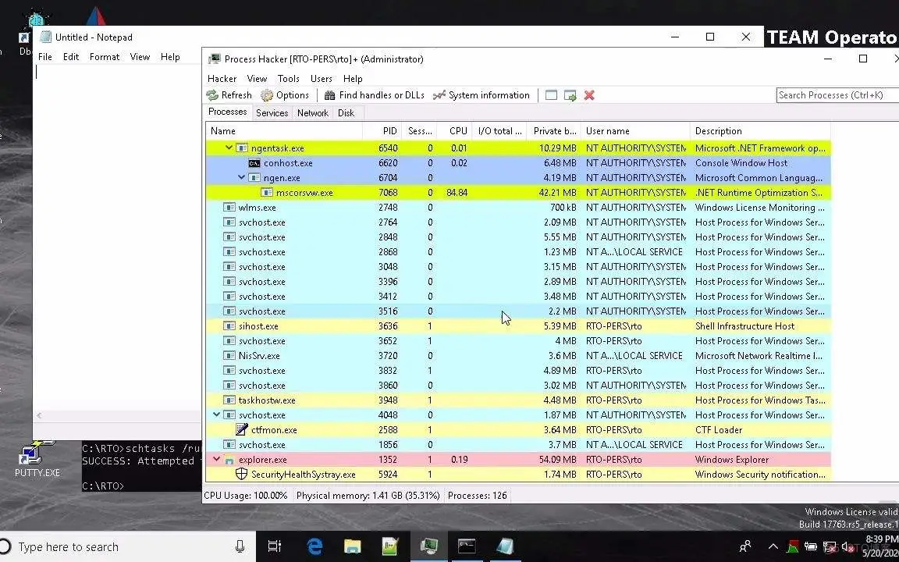Select the sihost.exe process row
Viewport: 899px width, 562px height.
(x=517, y=326)
